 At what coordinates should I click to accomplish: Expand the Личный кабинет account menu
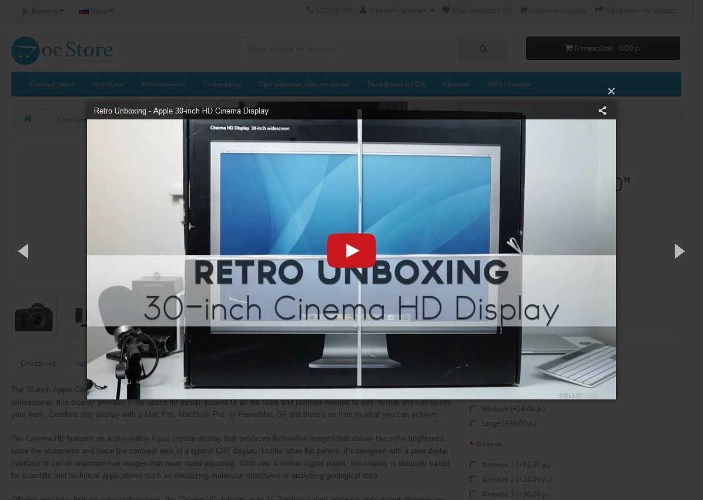(397, 11)
